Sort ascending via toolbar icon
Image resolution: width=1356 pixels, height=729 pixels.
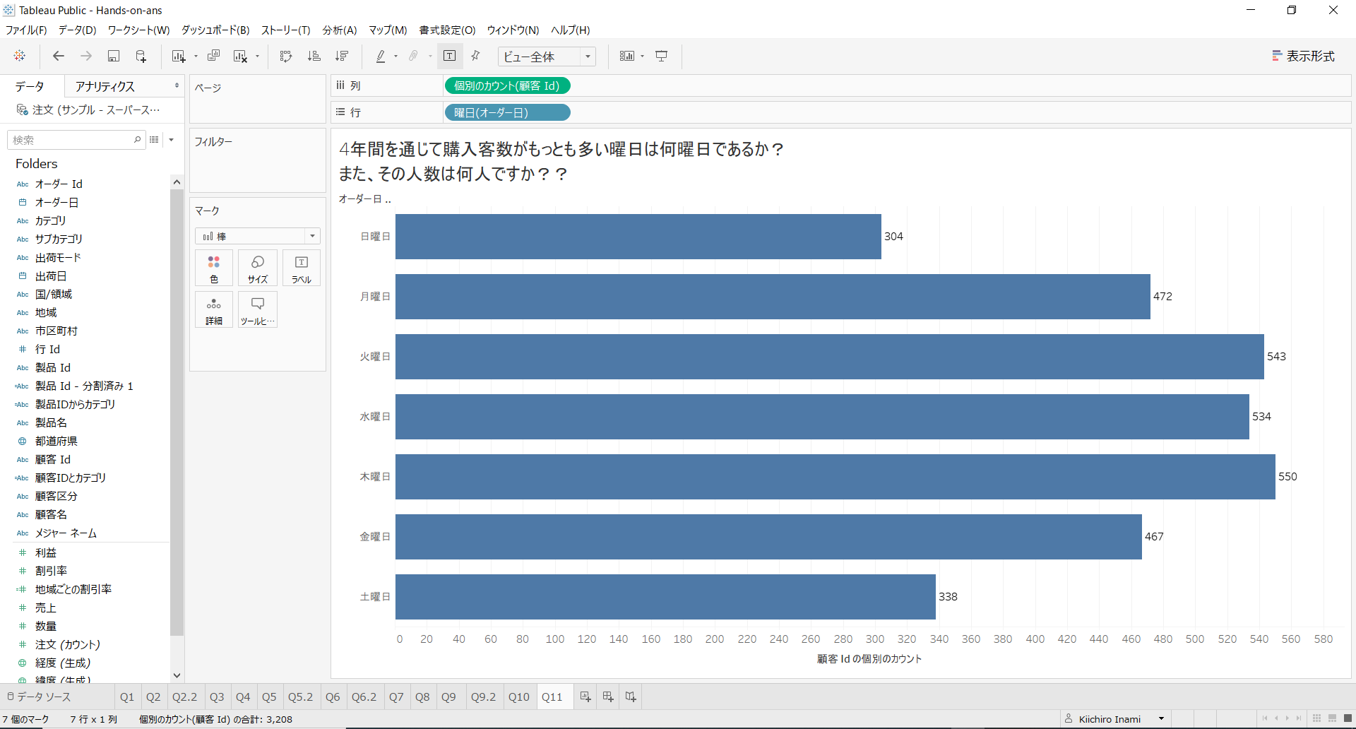314,56
